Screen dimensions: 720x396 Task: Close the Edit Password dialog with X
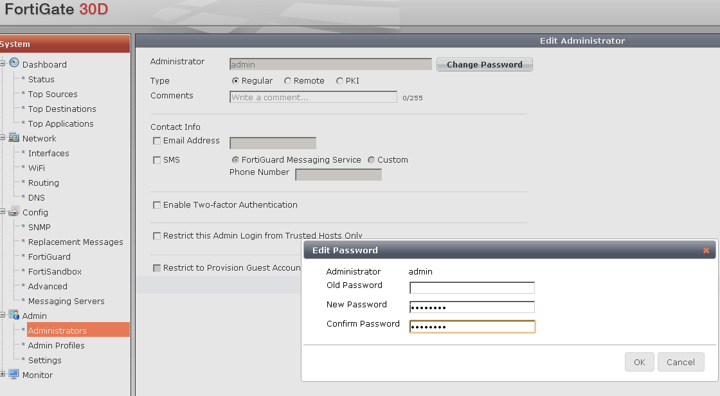pyautogui.click(x=706, y=250)
